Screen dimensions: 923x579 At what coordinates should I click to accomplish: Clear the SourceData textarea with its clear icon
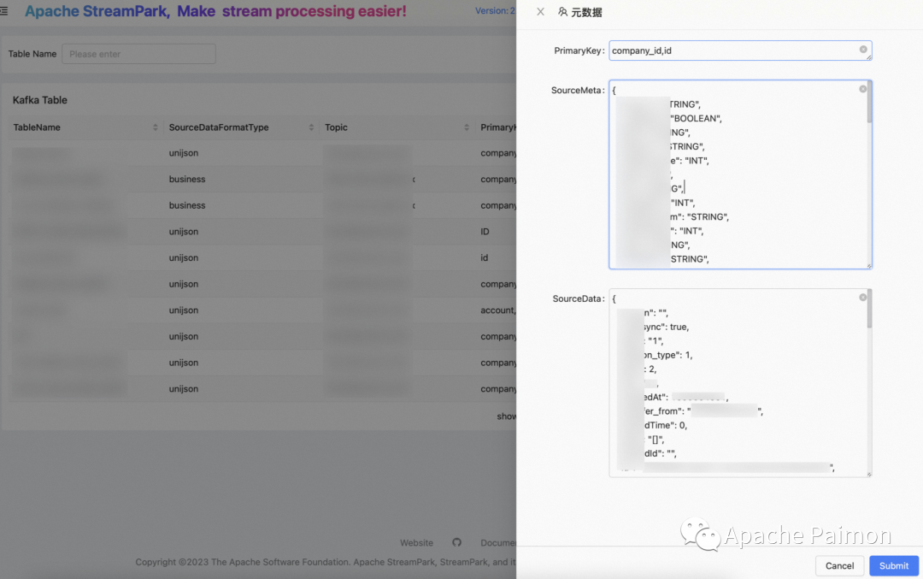click(x=862, y=298)
